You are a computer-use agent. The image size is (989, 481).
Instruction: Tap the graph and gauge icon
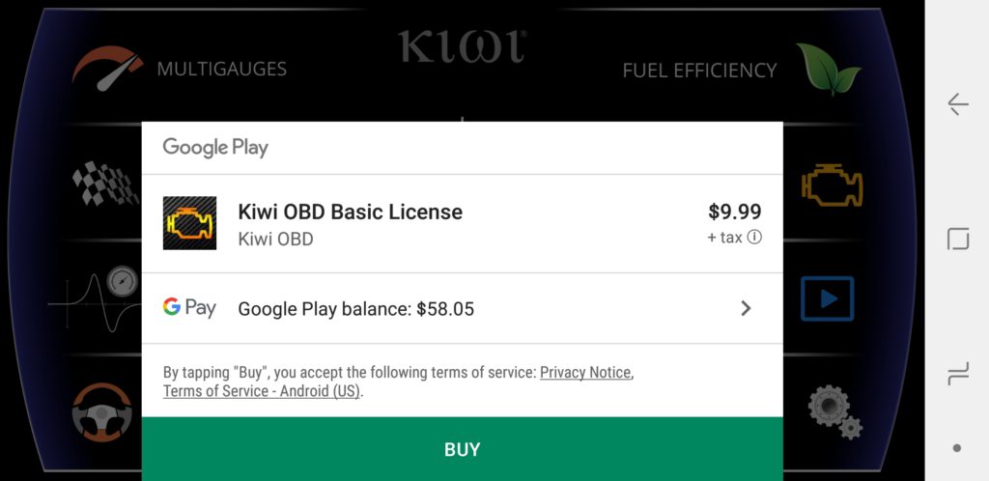click(x=95, y=298)
